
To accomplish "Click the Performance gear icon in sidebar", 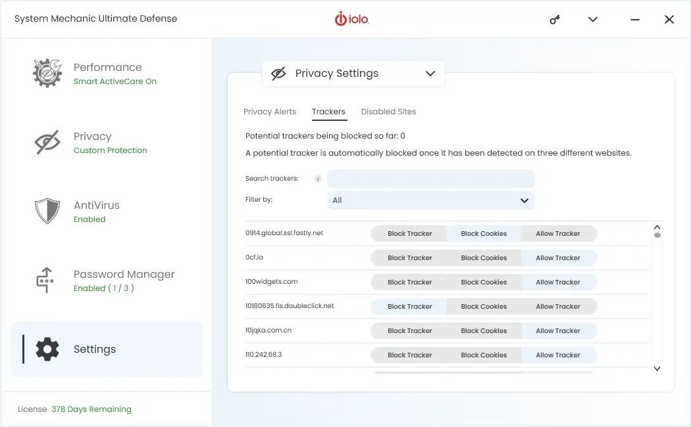I will click(47, 74).
